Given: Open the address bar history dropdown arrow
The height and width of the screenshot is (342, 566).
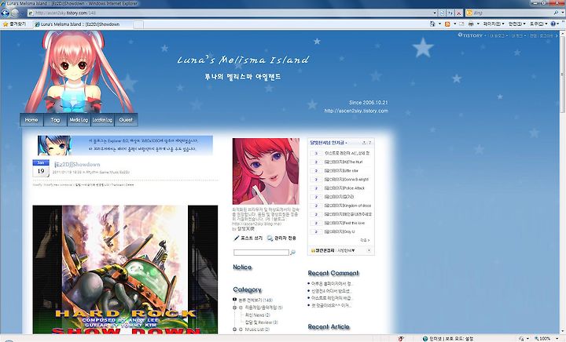Looking at the screenshot, I should coord(435,13).
